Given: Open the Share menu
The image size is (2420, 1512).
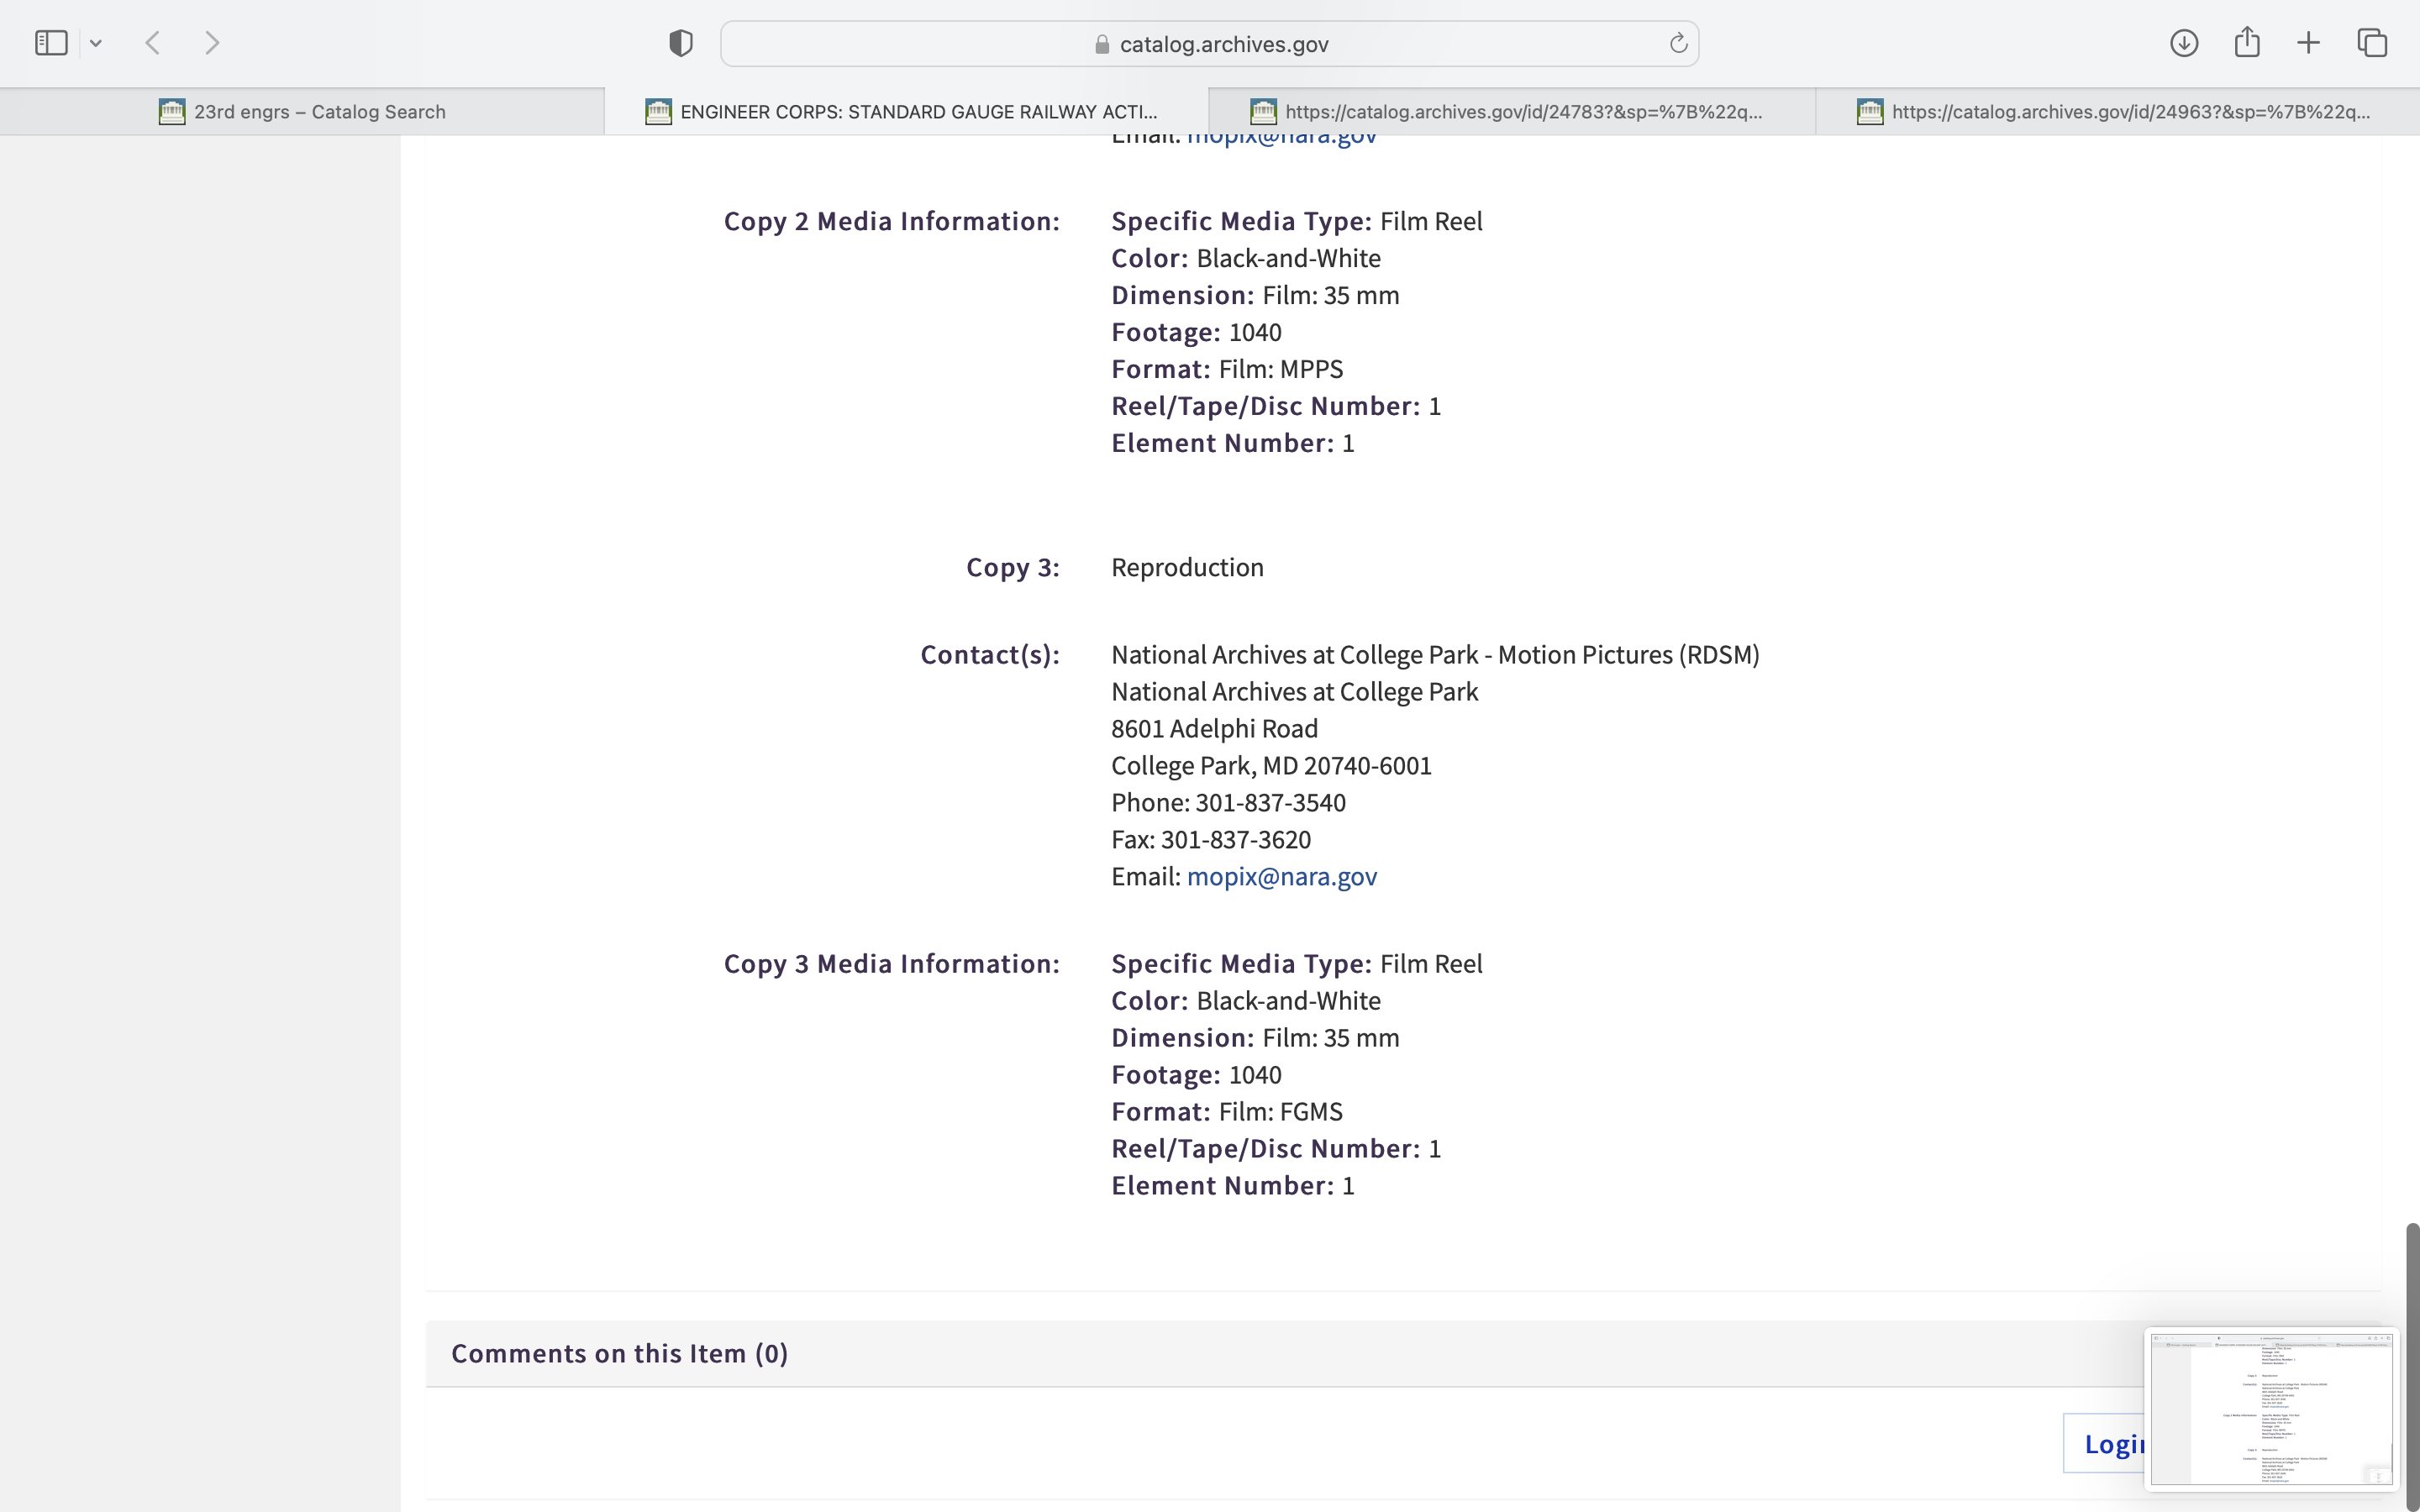Looking at the screenshot, I should 2247,43.
